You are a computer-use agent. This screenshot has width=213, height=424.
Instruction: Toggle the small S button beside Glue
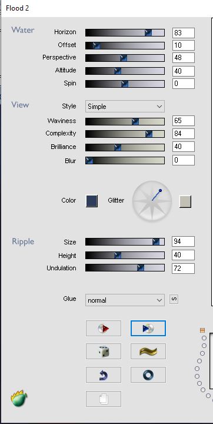[x=174, y=299]
